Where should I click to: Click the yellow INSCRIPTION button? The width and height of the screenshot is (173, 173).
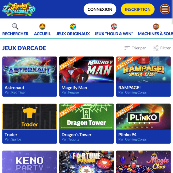click(138, 9)
